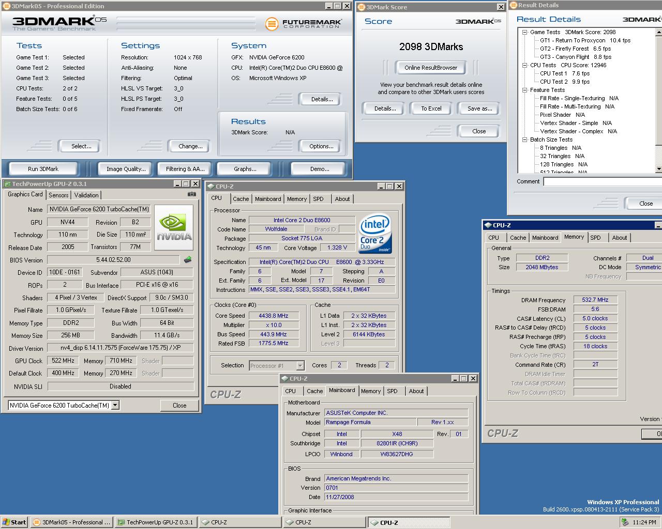662x529 pixels.
Task: Click the To Excel button
Action: pyautogui.click(x=431, y=108)
